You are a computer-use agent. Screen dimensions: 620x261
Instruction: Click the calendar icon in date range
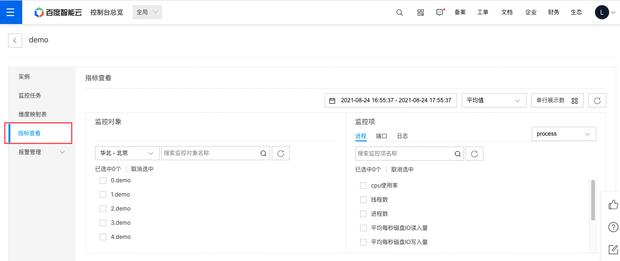tap(332, 101)
